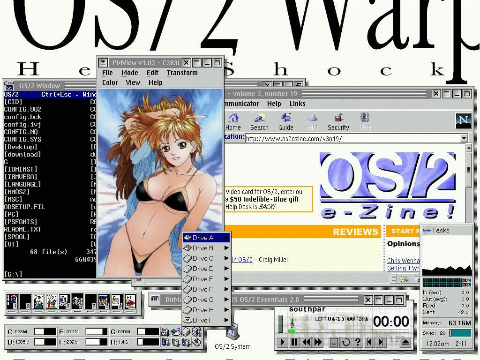
Task: Open the PMView system menu icon
Action: [x=103, y=63]
